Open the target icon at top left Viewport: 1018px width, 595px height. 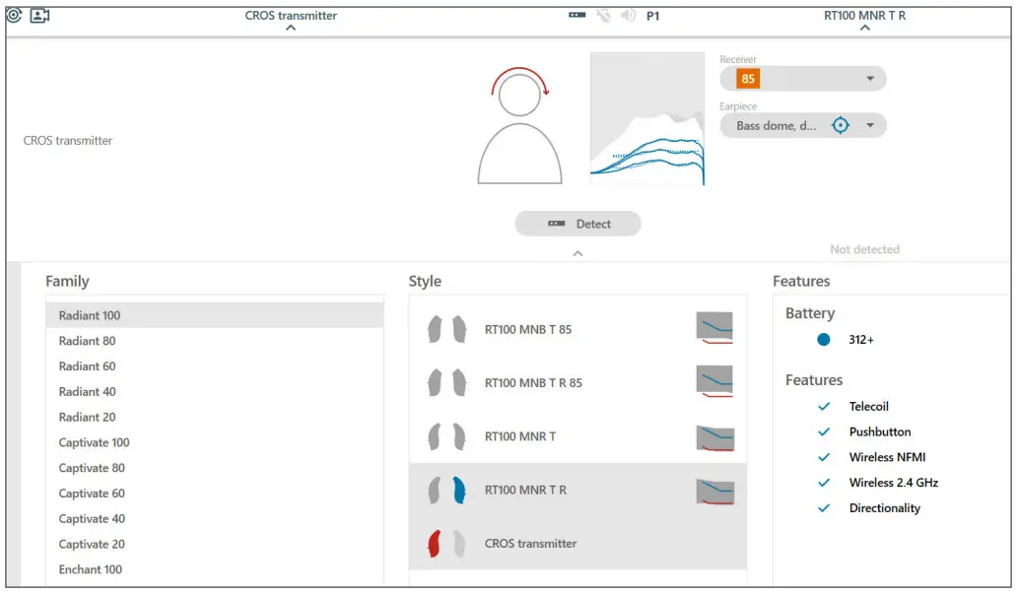click(x=14, y=15)
